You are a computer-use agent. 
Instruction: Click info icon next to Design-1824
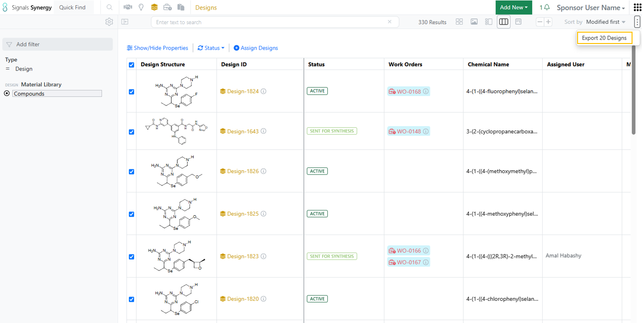[263, 91]
